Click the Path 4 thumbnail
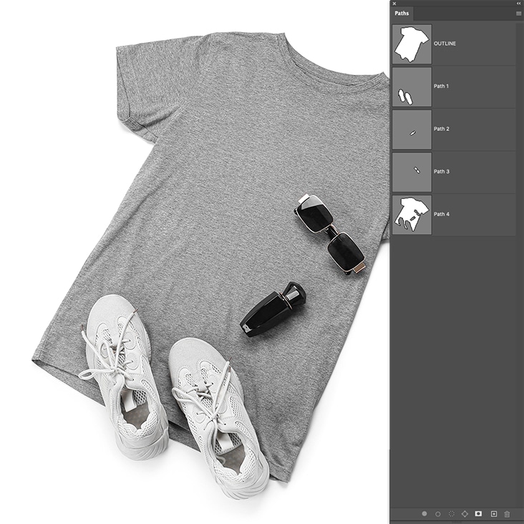Image resolution: width=524 pixels, height=524 pixels. (412, 215)
